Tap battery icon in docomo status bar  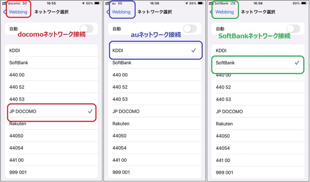[97, 3]
